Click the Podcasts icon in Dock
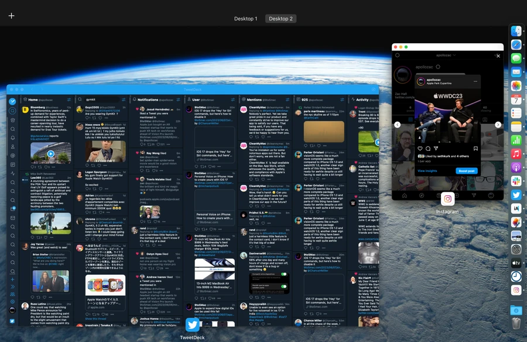 (x=516, y=168)
